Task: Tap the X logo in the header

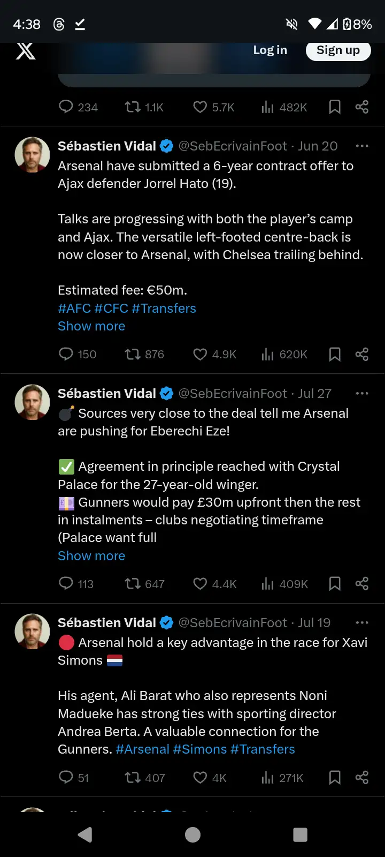Action: coord(25,51)
